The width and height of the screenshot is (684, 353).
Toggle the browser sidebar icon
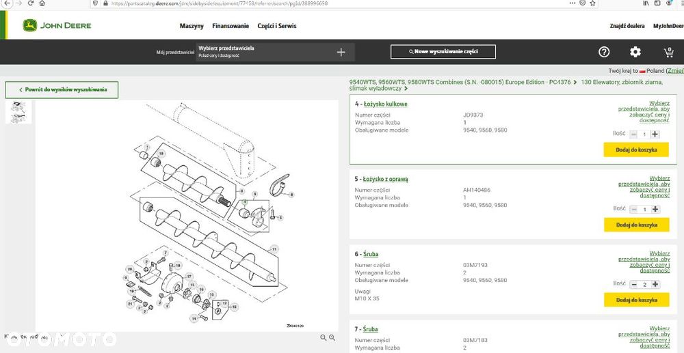pyautogui.click(x=657, y=3)
